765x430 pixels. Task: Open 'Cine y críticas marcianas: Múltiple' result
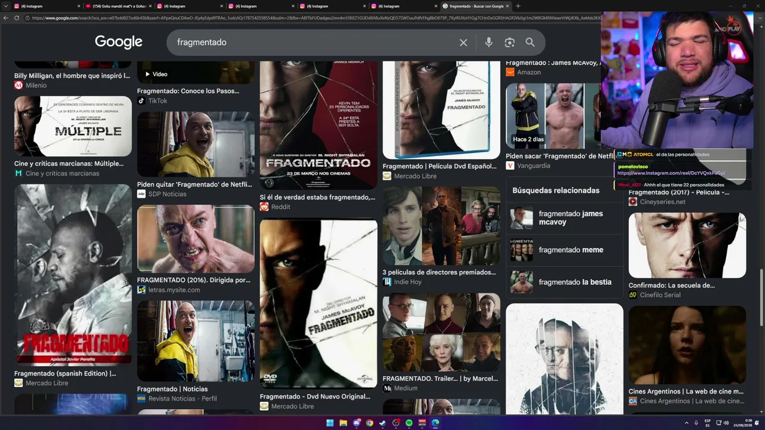tap(69, 164)
